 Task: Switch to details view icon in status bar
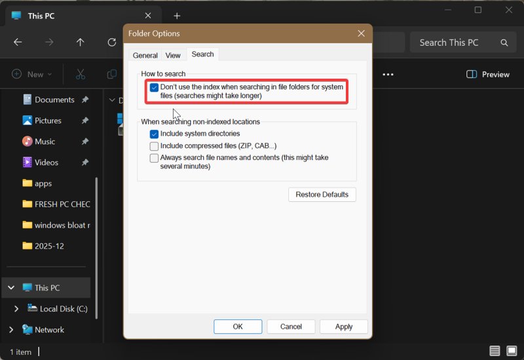click(495, 351)
